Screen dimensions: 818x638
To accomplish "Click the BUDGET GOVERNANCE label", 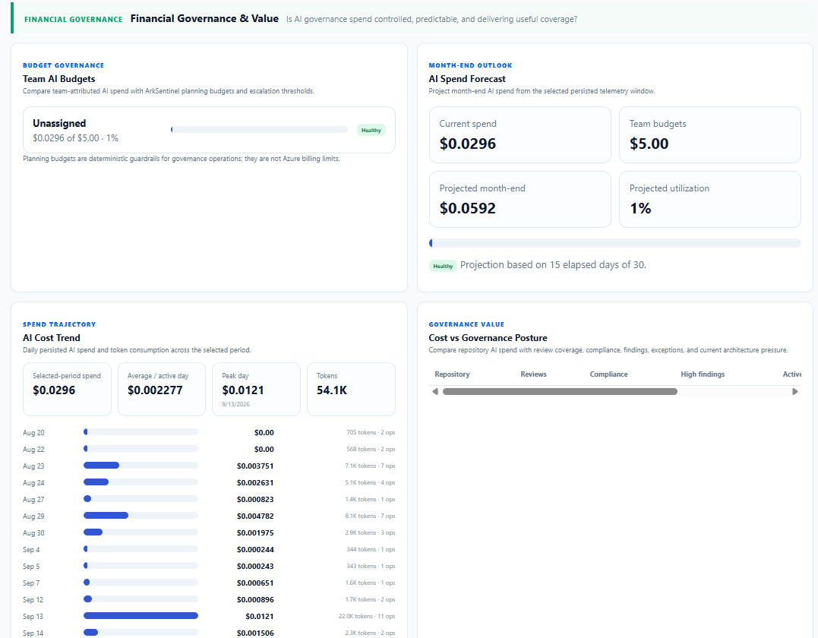I will pos(63,65).
